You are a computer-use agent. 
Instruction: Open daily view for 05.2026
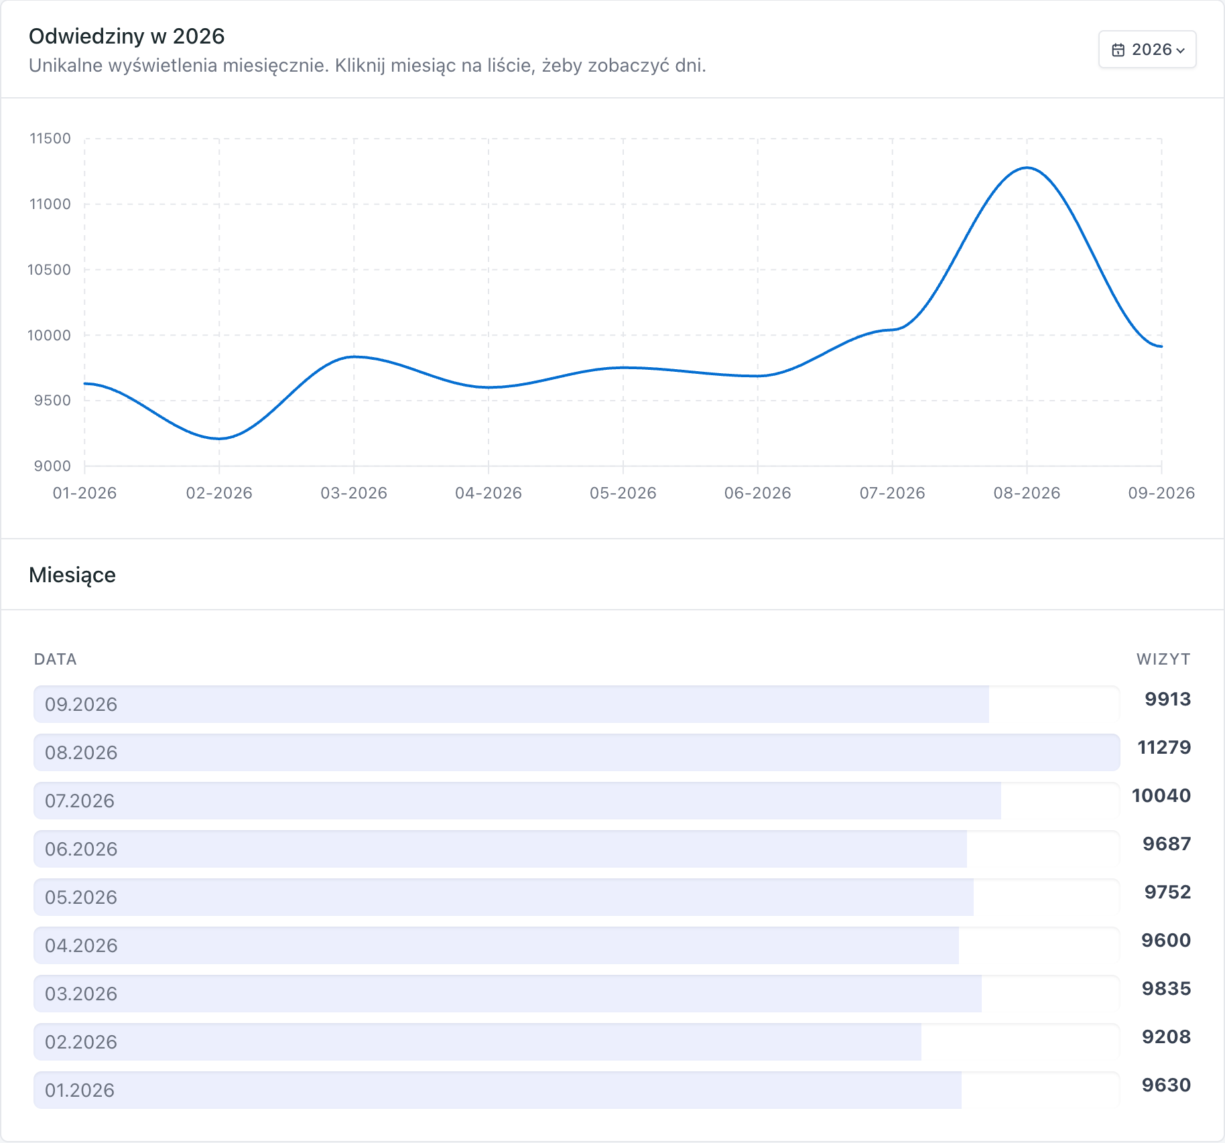click(576, 897)
